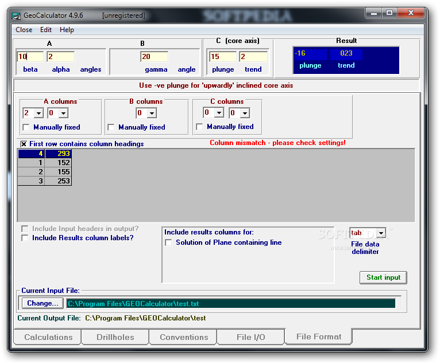Viewport: 440px width, 364px height.
Task: Select header cell with value 293
Action: coord(59,154)
